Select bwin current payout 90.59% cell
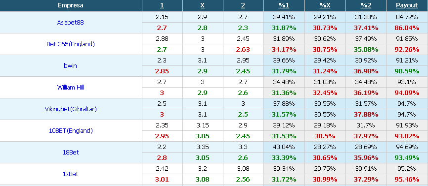Viewport: 428px width, 186px height. tap(407, 71)
